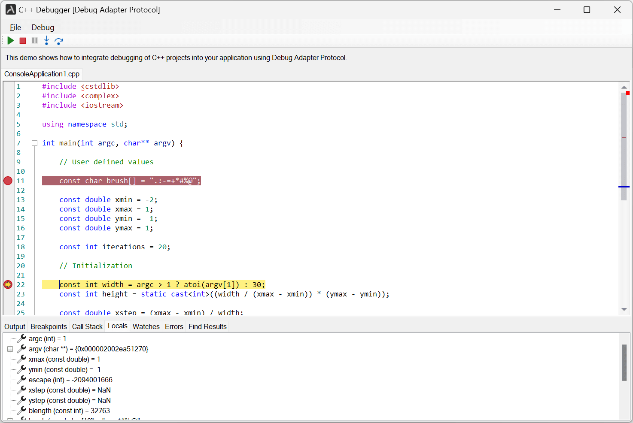Click the wrench icon next to argc

click(x=21, y=338)
